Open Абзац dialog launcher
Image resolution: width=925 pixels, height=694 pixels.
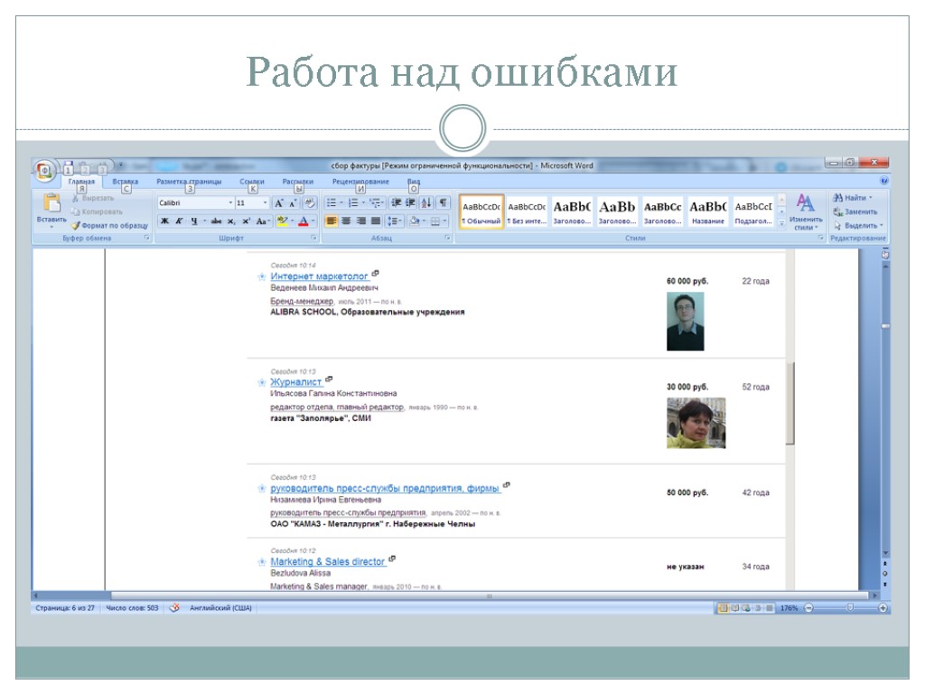(448, 238)
